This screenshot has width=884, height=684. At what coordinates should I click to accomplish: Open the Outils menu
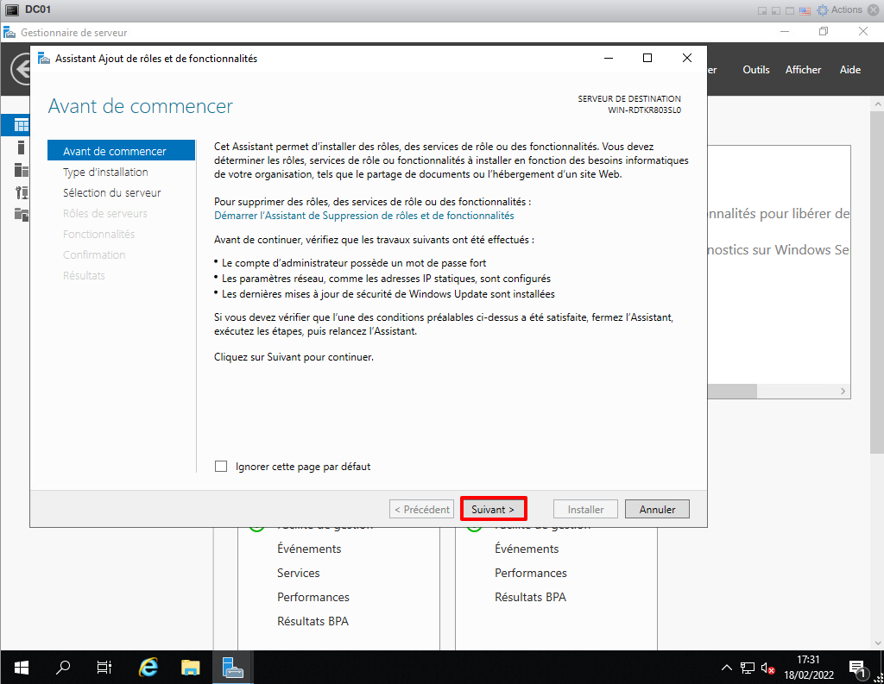pyautogui.click(x=755, y=70)
